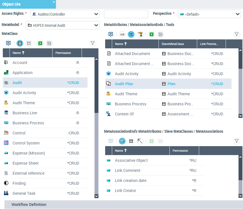
Task: Toggle the highlighted MetaClass view button
Action: coord(20,43)
